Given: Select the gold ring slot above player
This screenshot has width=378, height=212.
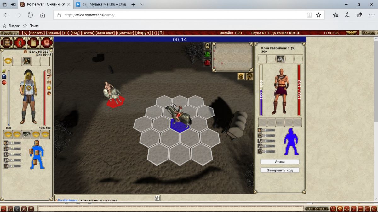Looking at the screenshot, I should tap(8, 61).
